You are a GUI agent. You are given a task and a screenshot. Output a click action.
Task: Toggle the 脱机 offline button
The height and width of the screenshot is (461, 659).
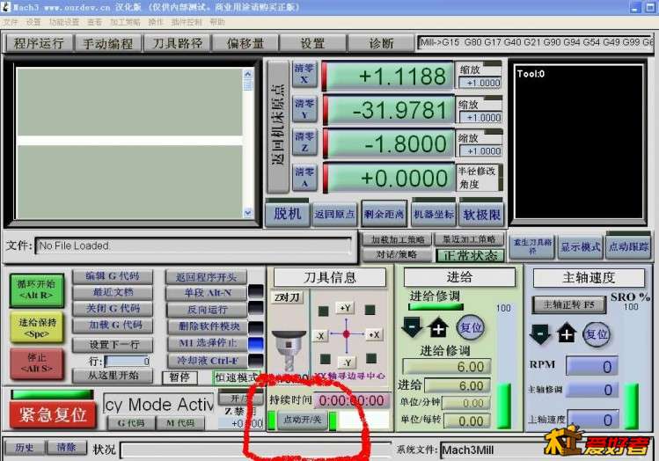(x=288, y=214)
